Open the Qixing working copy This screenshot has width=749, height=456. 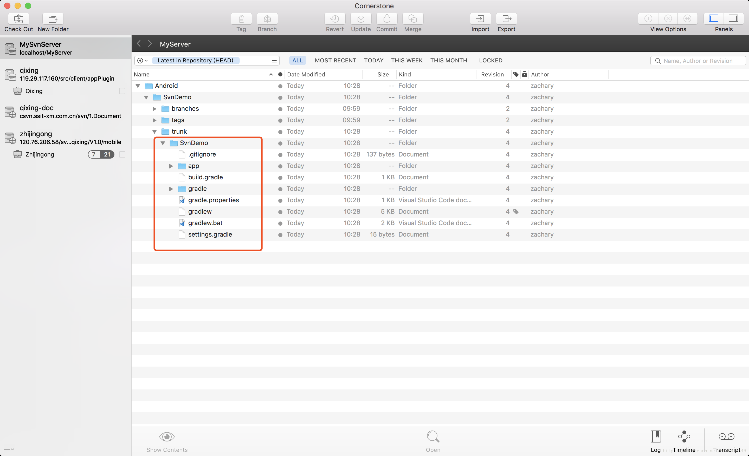[34, 91]
